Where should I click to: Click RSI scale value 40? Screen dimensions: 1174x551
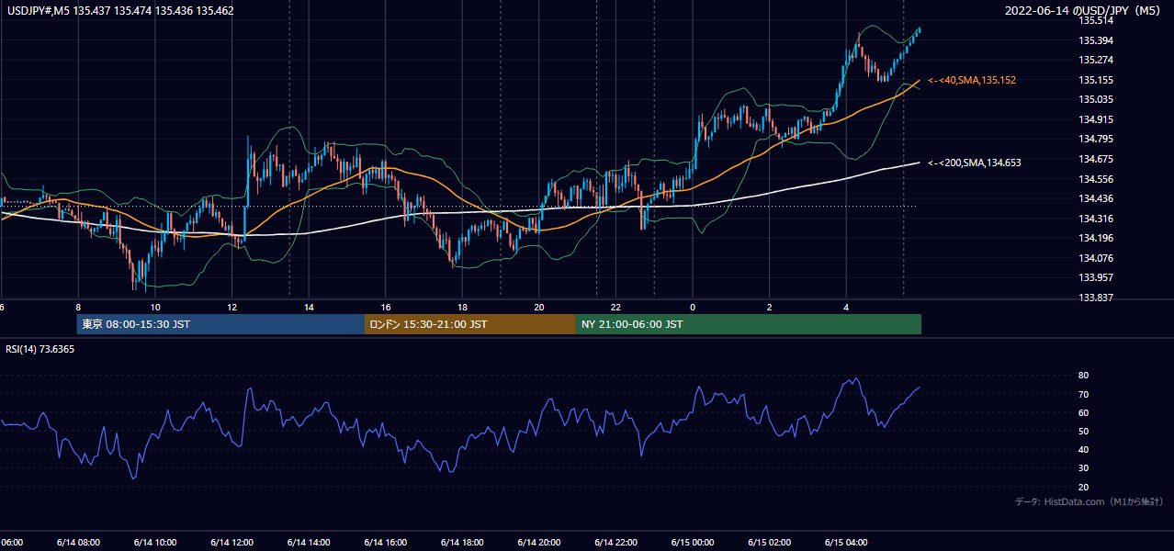[x=1084, y=449]
